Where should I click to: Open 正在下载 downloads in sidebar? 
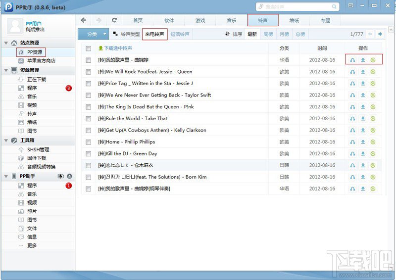pyautogui.click(x=37, y=79)
